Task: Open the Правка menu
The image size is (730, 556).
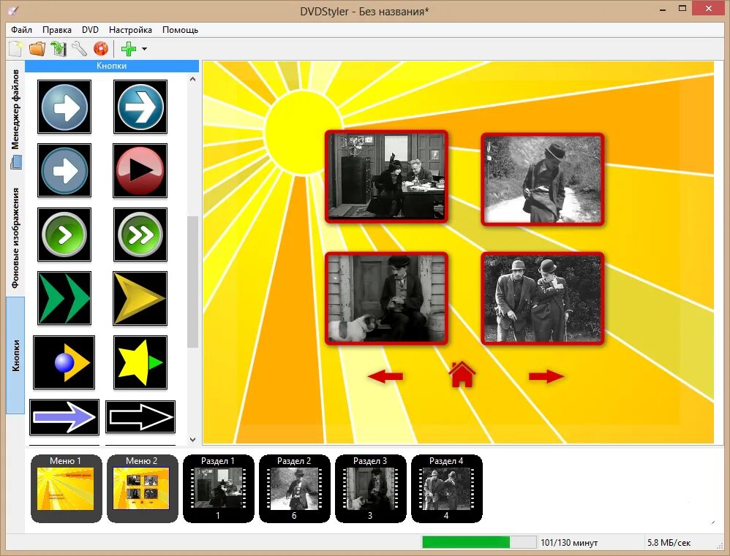Action: pyautogui.click(x=57, y=30)
